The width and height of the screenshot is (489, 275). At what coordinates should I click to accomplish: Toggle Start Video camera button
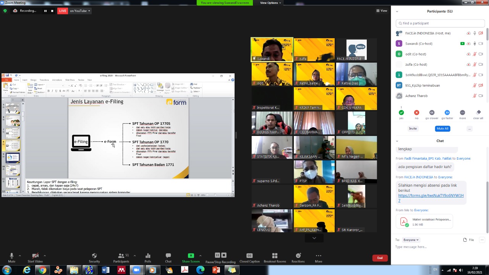35,256
